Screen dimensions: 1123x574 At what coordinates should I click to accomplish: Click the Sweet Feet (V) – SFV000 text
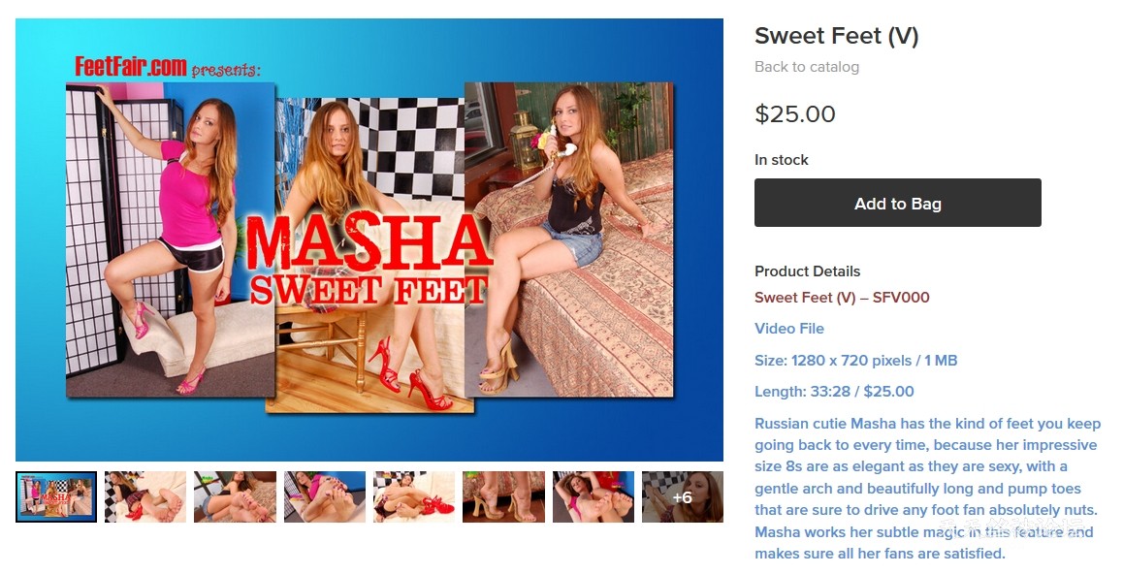coord(842,297)
